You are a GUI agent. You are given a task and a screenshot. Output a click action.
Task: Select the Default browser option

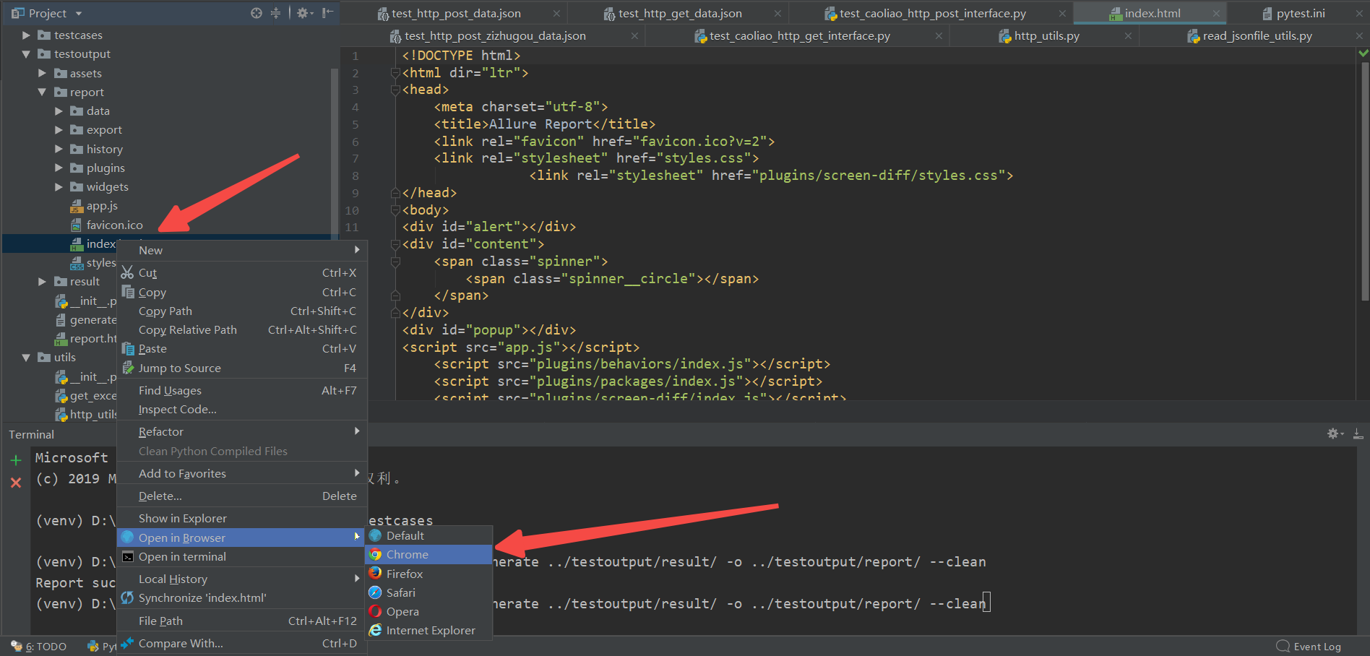(x=429, y=535)
